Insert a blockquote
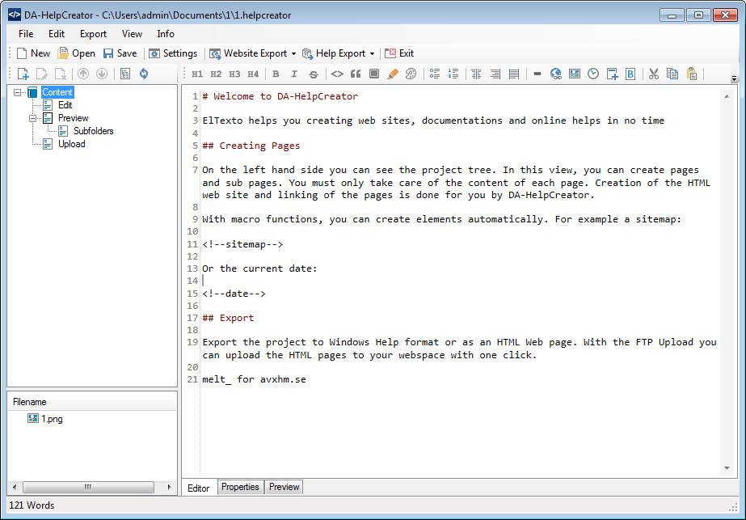The image size is (746, 520). 356,74
